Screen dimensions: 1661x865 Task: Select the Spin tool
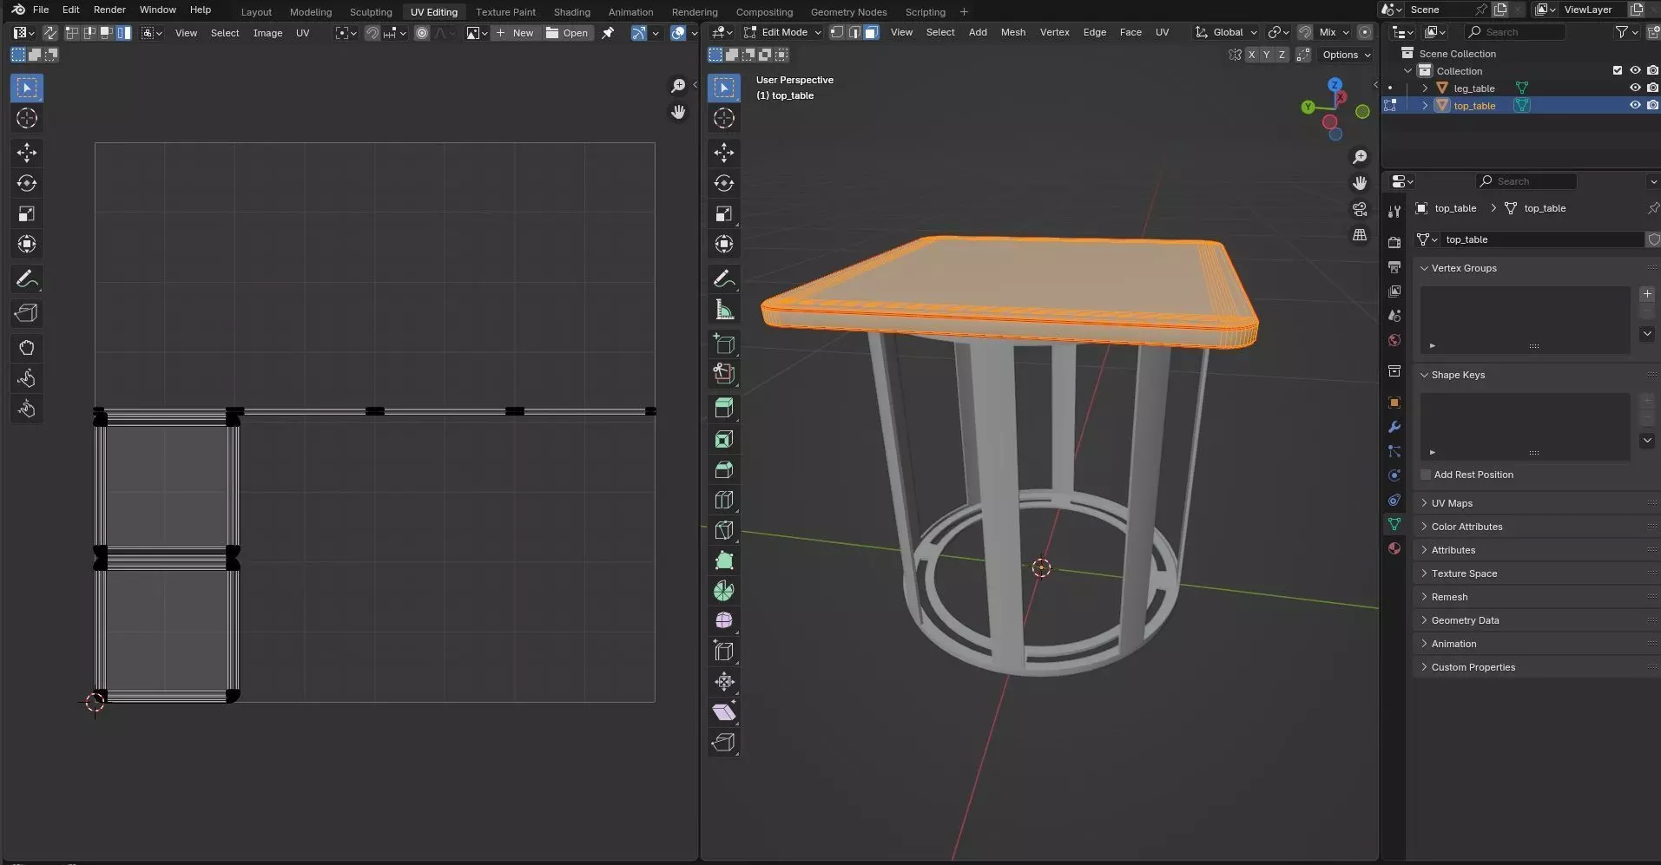(724, 591)
